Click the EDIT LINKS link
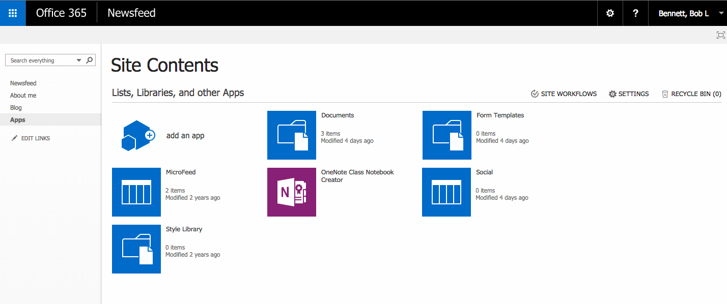Viewport: 727px width, 304px height. coord(36,138)
